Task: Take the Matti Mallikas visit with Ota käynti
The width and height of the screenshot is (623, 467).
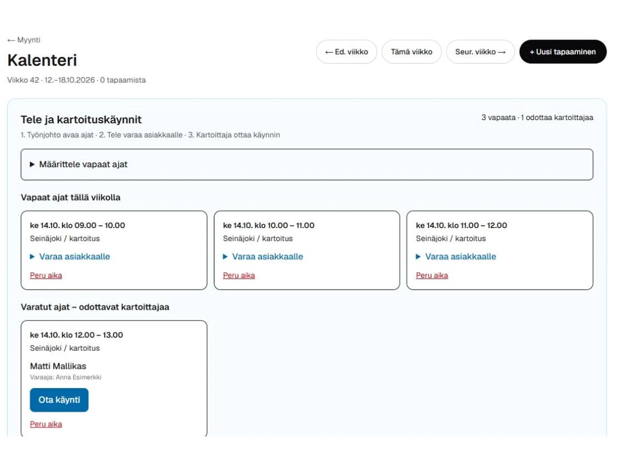Action: click(x=59, y=400)
